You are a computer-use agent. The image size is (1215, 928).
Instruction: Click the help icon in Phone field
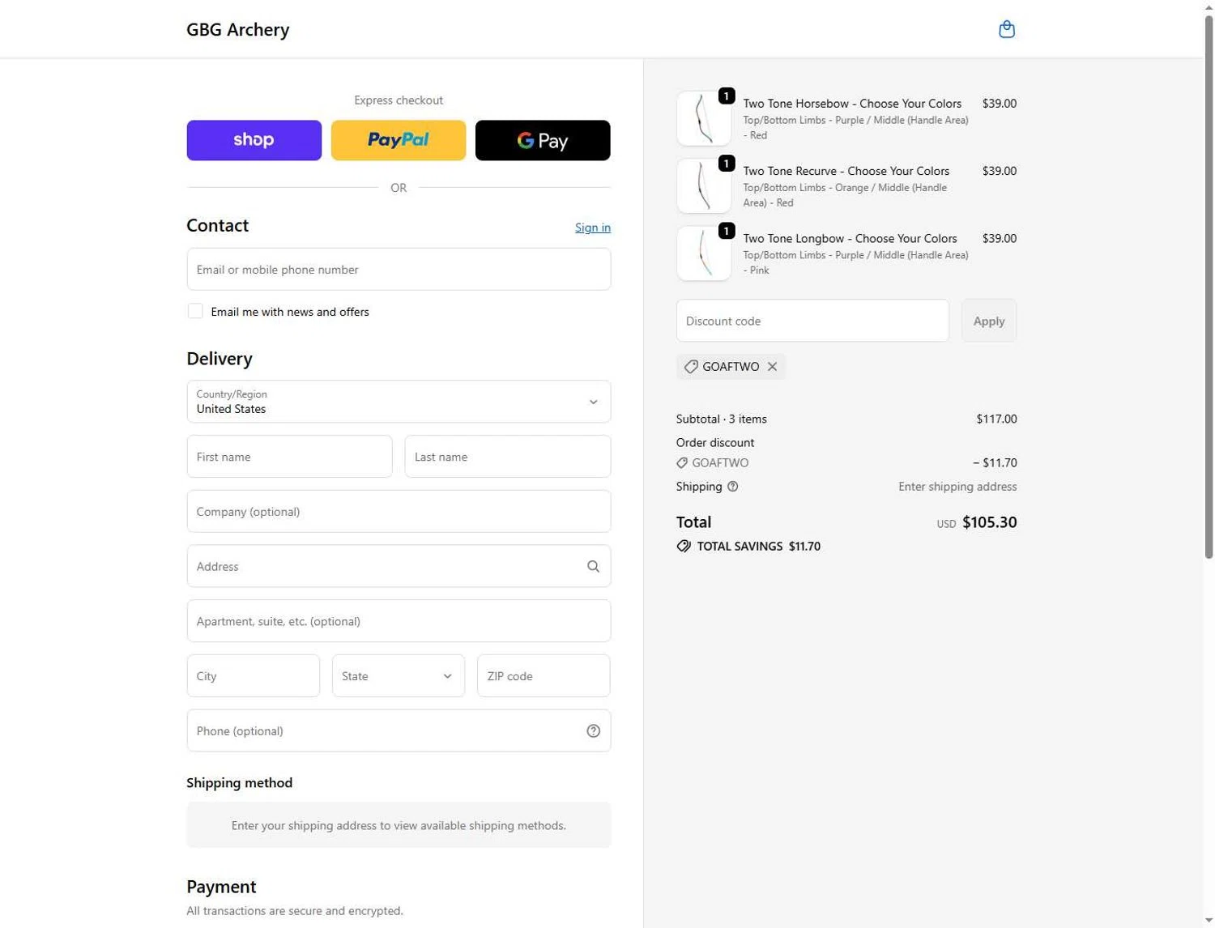pyautogui.click(x=593, y=731)
